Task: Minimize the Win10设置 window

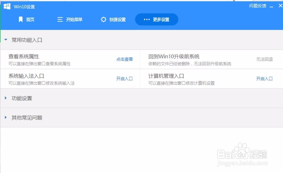Action: 271,7
